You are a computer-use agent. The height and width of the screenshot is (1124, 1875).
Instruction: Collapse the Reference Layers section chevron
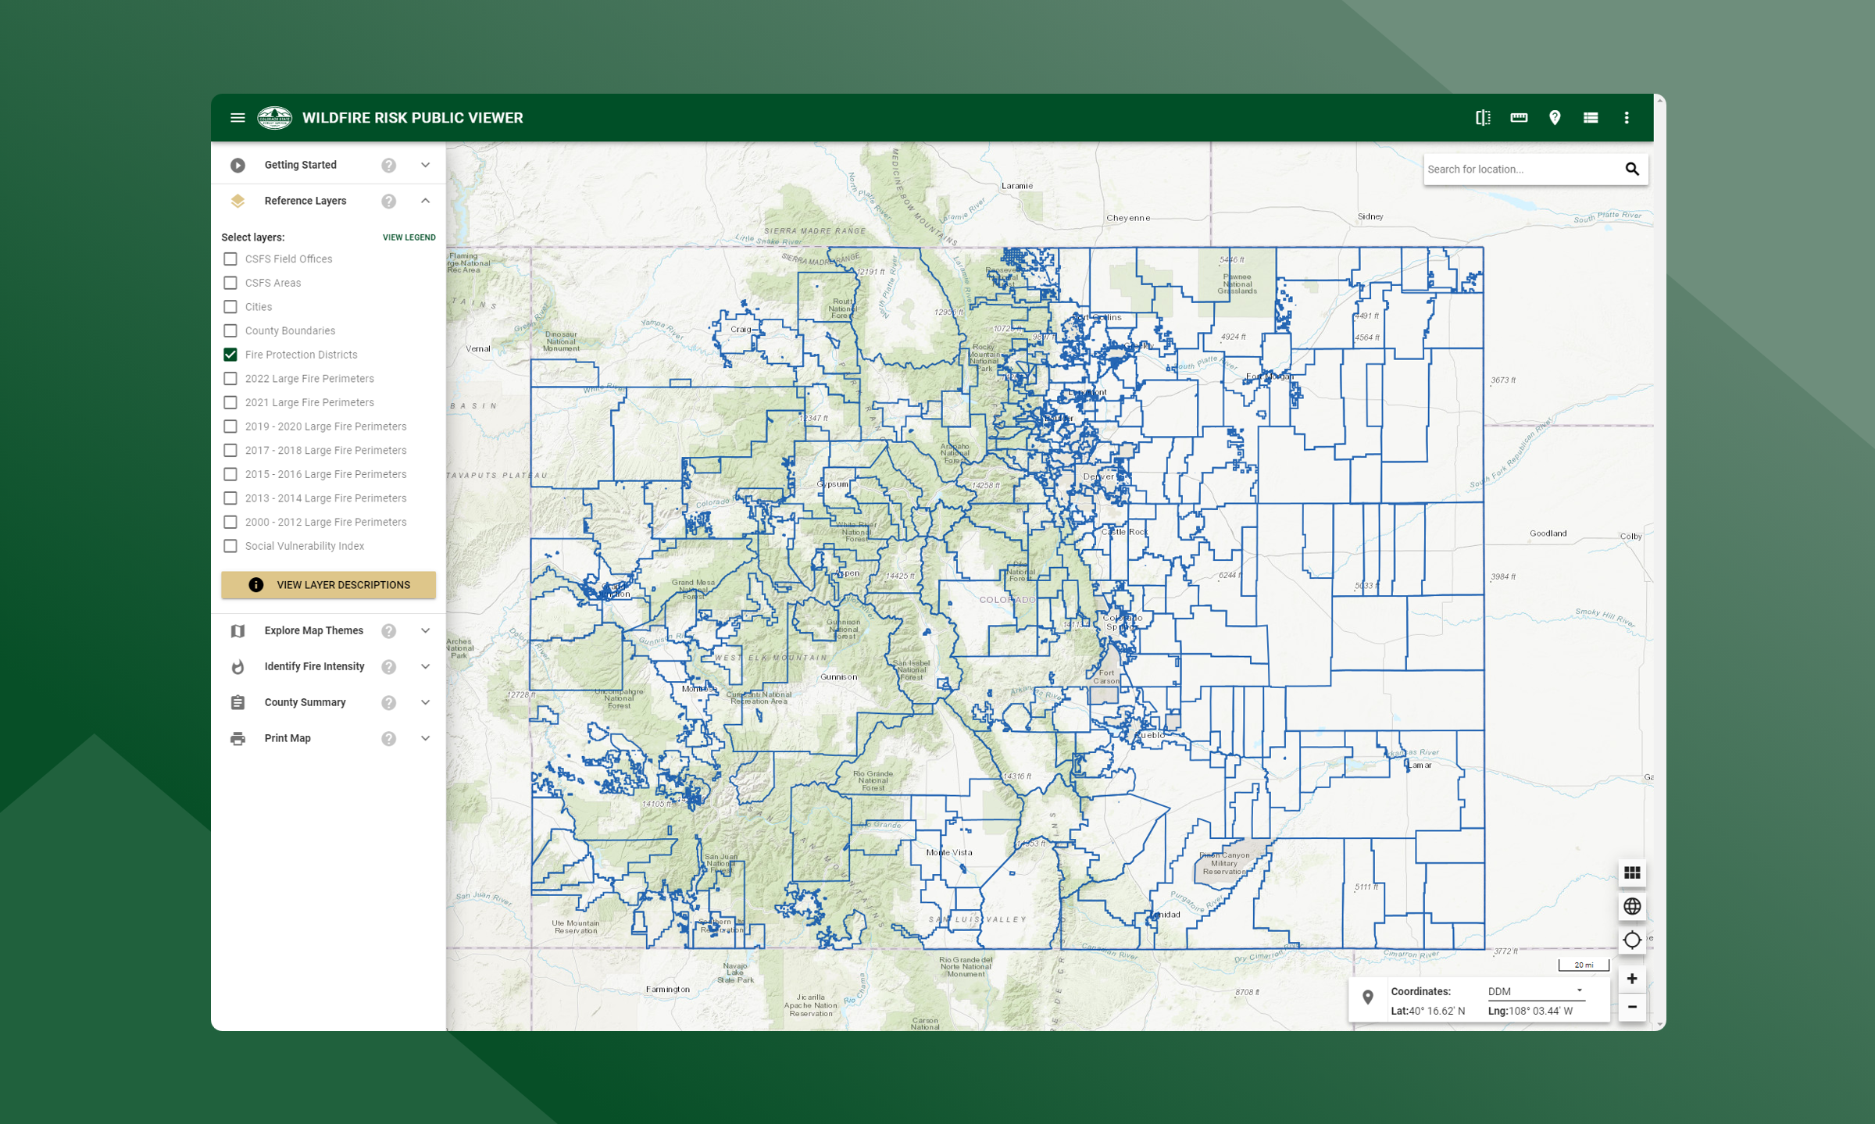pos(425,201)
